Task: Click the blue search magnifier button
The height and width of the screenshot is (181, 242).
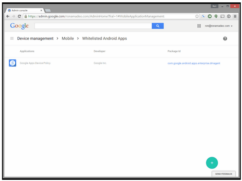Action: (158, 26)
